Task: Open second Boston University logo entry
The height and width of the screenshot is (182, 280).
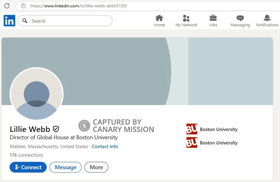Action: coord(192,142)
